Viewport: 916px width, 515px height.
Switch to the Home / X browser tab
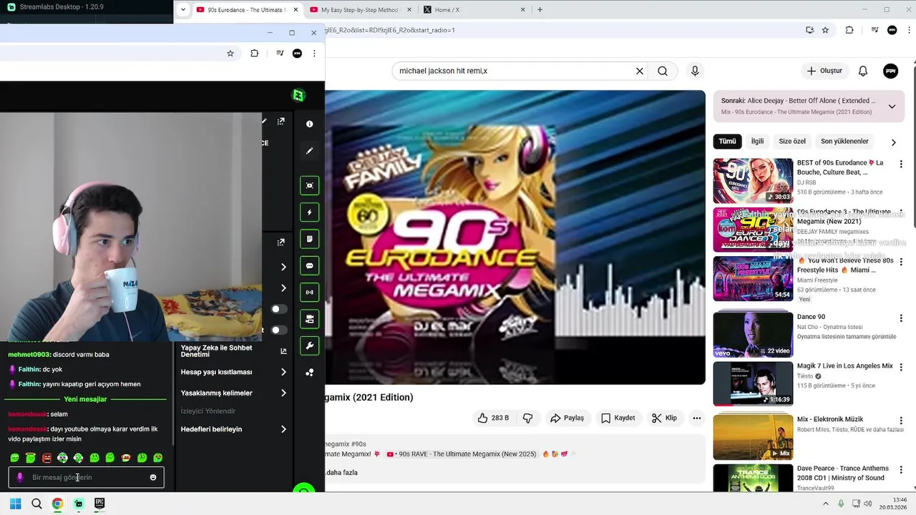[473, 10]
